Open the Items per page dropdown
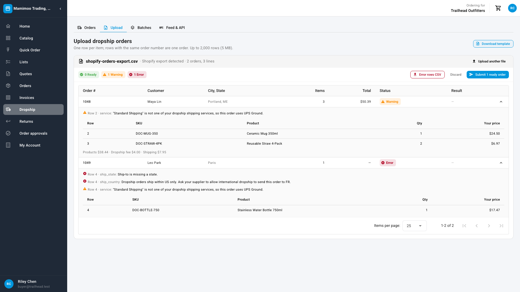Screen dimensions: 520x292 [414, 226]
